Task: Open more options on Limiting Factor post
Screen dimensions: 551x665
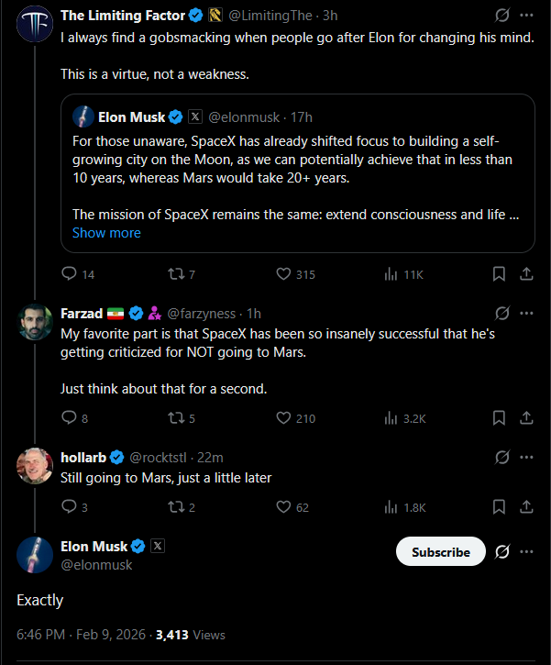Action: pos(526,16)
